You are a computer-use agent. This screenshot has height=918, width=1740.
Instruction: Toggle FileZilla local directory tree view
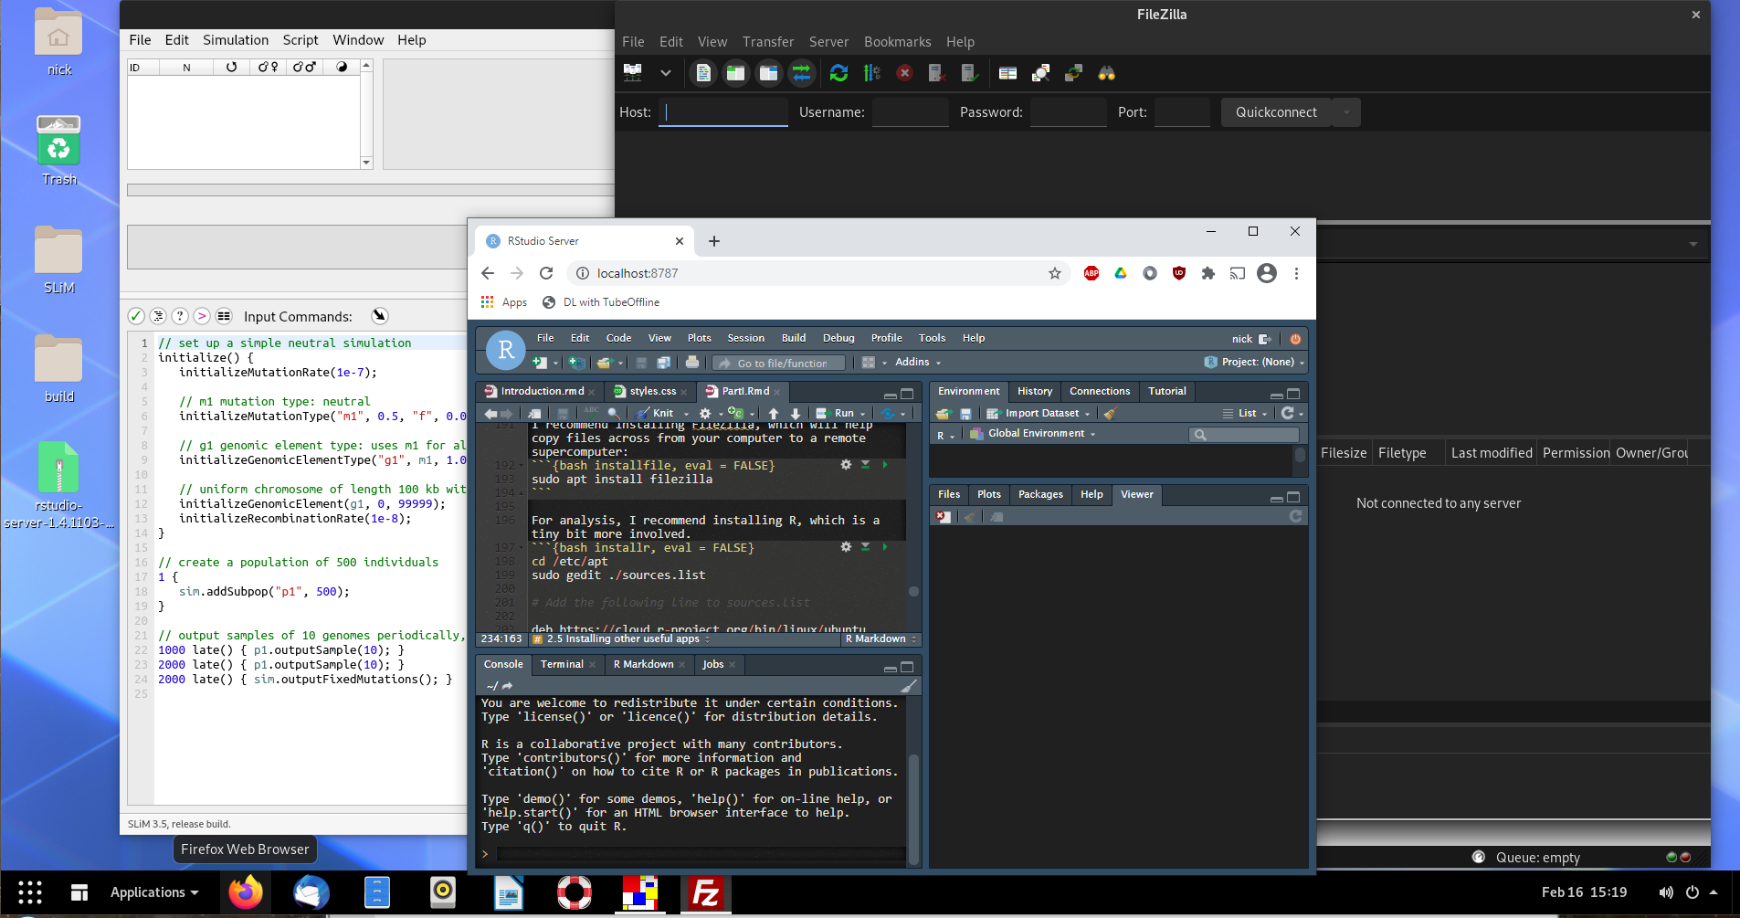point(735,73)
